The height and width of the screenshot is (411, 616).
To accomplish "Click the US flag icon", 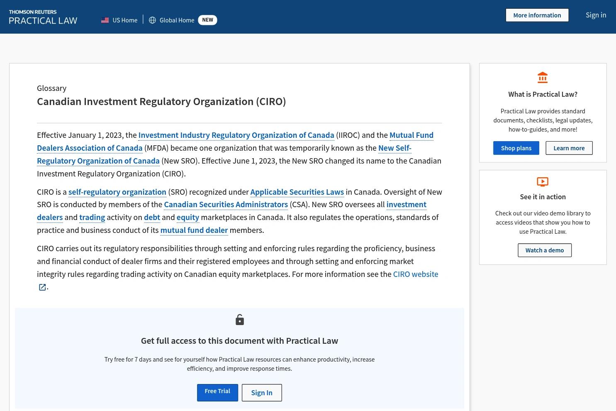I will [105, 20].
